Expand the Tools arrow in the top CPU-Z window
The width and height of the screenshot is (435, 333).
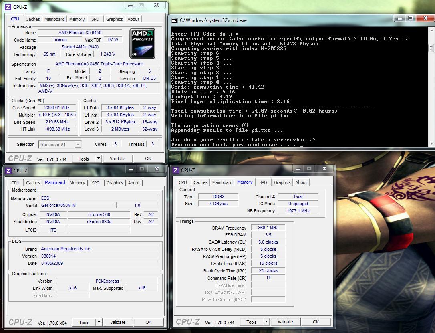point(98,159)
